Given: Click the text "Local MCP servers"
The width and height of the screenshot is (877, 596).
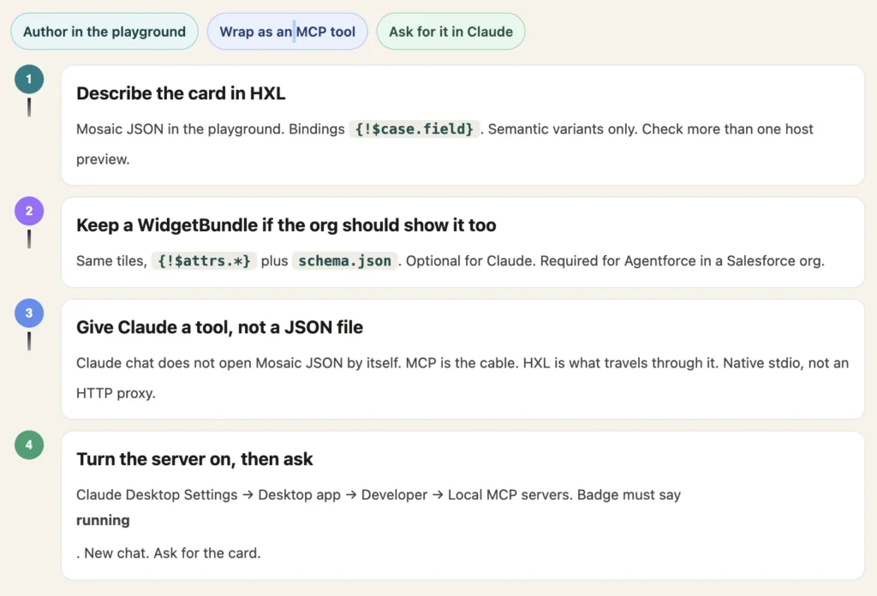Looking at the screenshot, I should click(x=510, y=495).
